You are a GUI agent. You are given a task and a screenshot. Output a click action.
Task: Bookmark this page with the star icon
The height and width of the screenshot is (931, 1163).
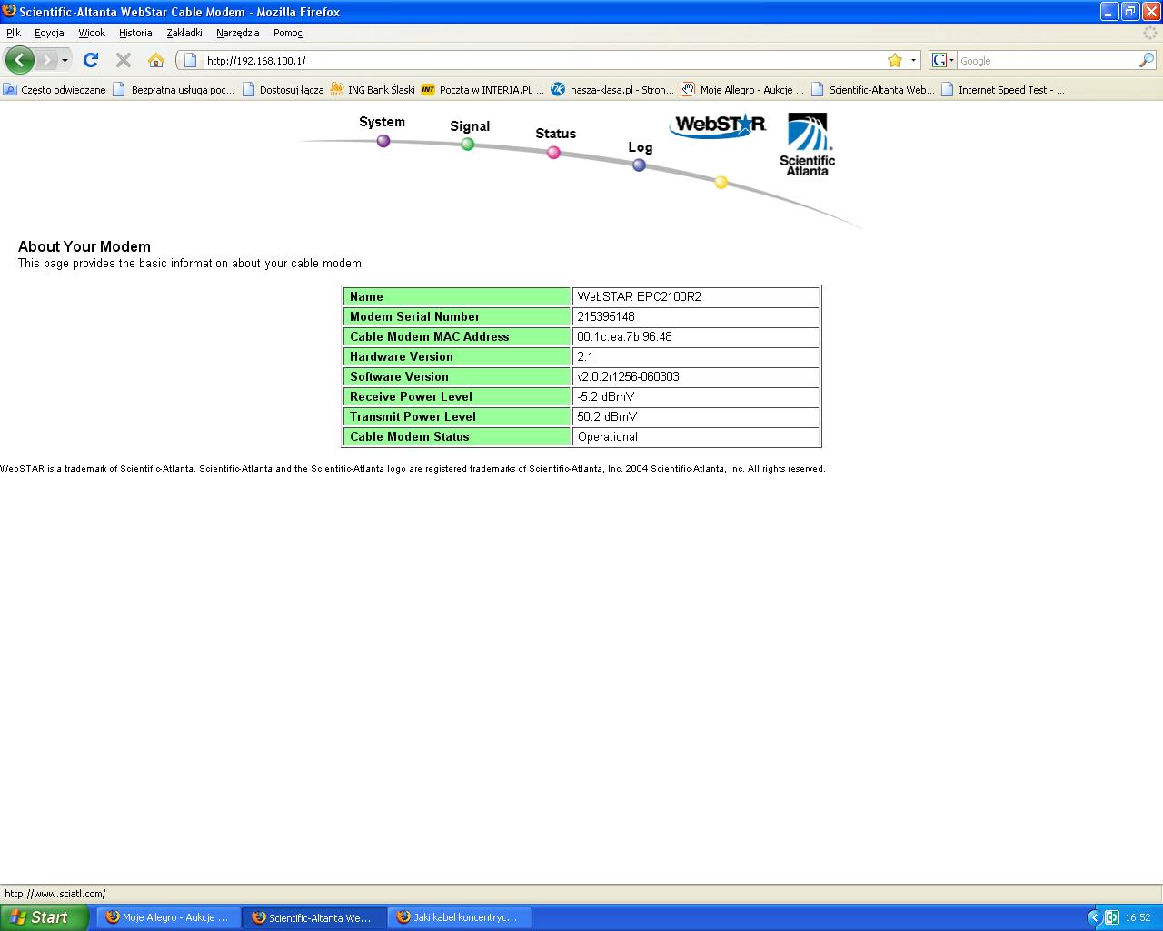pyautogui.click(x=895, y=60)
